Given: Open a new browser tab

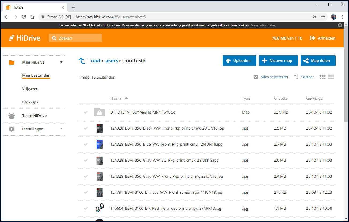Looking at the screenshot, I should (x=73, y=7).
